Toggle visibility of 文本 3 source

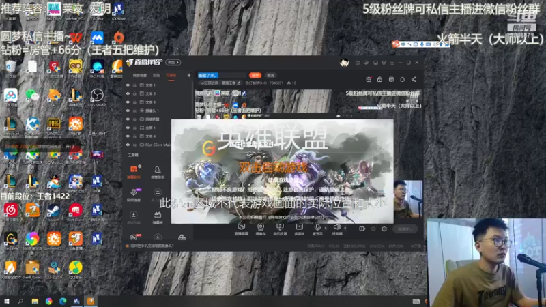128,93
